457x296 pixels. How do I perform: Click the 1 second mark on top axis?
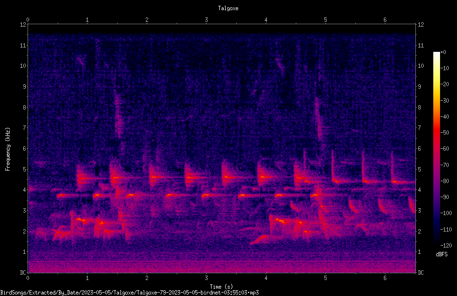pyautogui.click(x=87, y=19)
